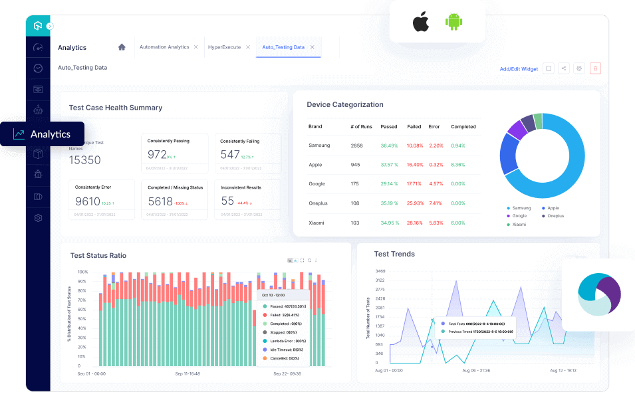Screen dimensions: 635x406
Task: Click the share icon next to Add/Edit Widget
Action: [x=564, y=68]
